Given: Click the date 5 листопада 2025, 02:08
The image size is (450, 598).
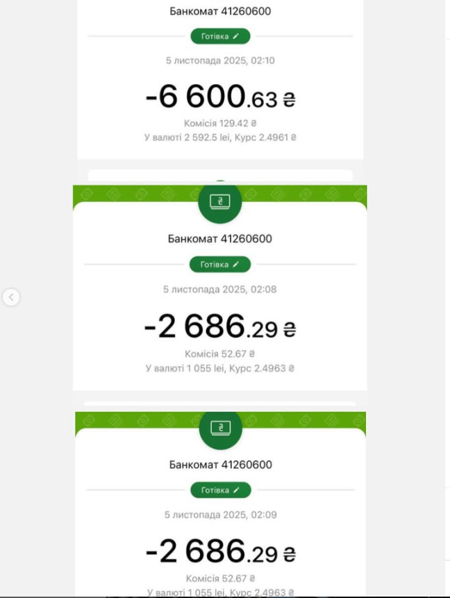Looking at the screenshot, I should pyautogui.click(x=220, y=289).
